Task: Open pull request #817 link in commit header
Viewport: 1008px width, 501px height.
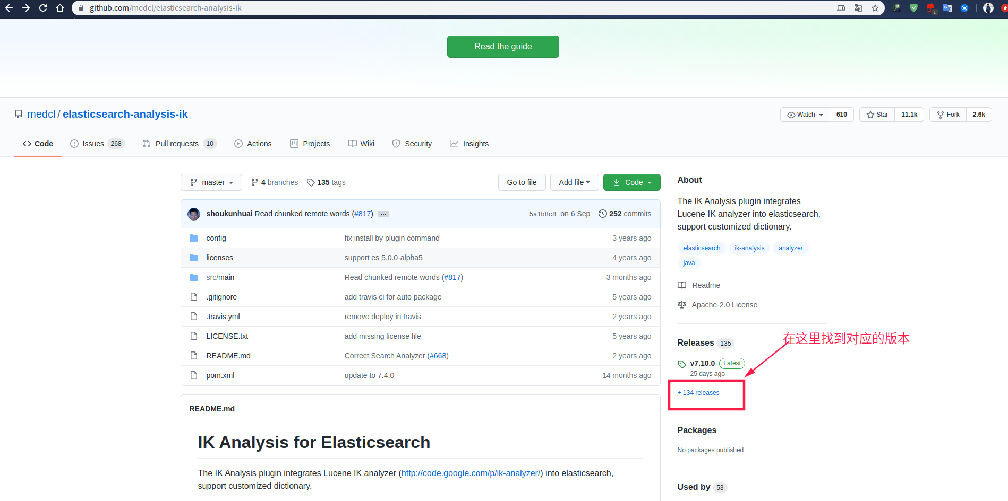Action: pyautogui.click(x=363, y=214)
